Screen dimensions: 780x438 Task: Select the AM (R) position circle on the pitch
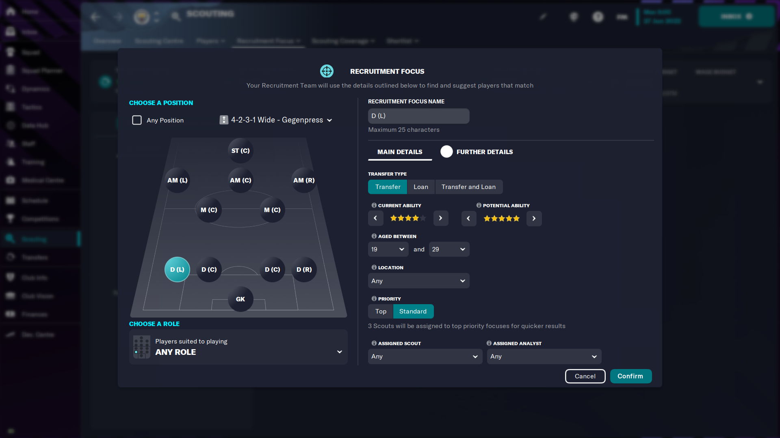pos(303,180)
